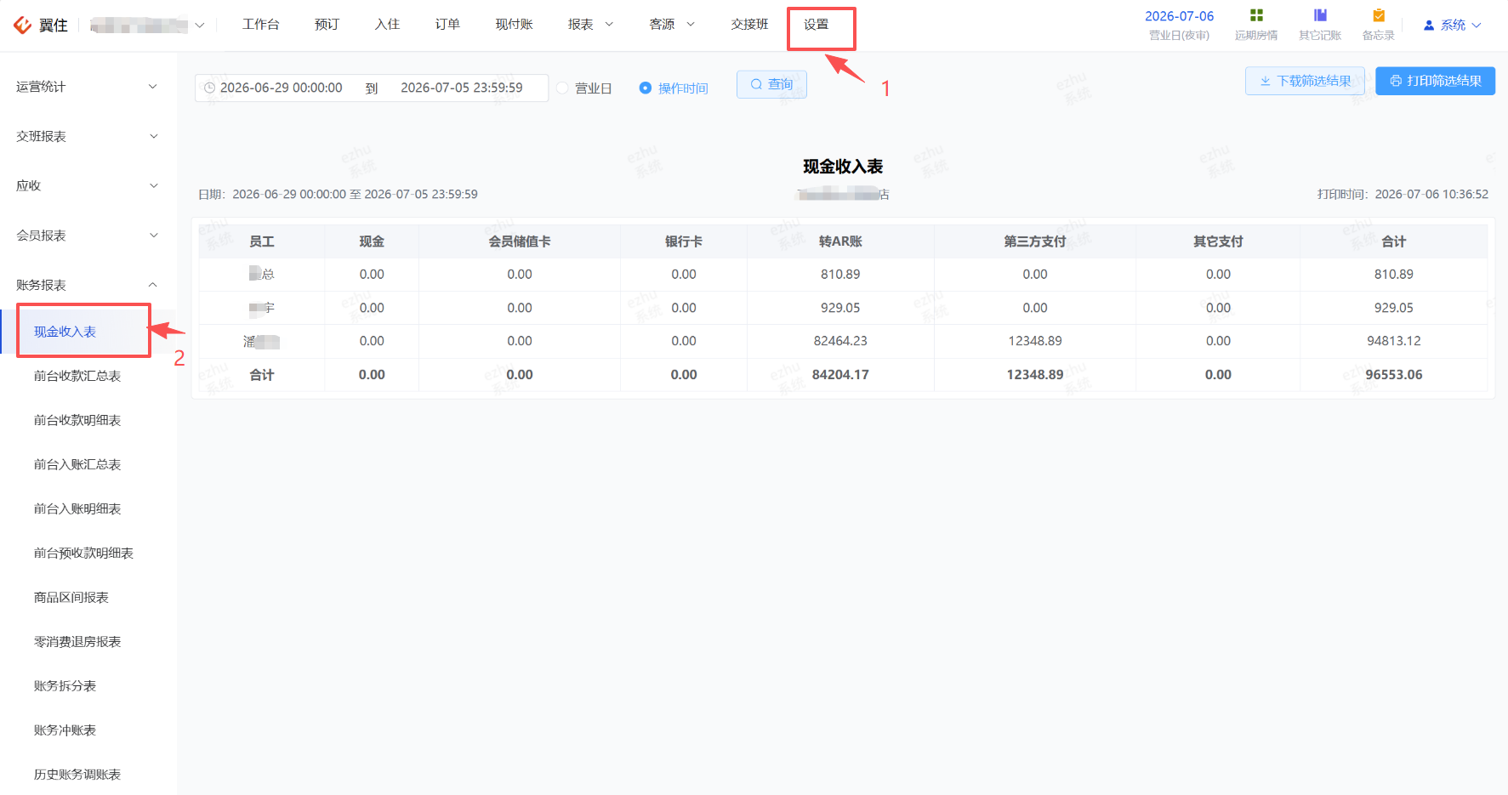Click the 2026-07-06 business date link
Screen dimensions: 1508x795
(1179, 16)
